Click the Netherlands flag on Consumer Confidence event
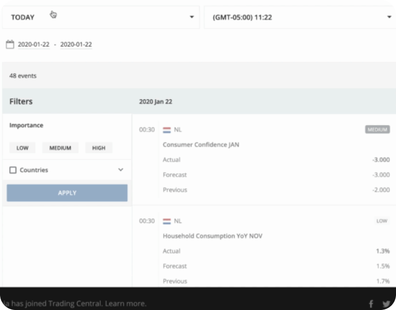Screen dimensions: 396x310 click(x=167, y=130)
